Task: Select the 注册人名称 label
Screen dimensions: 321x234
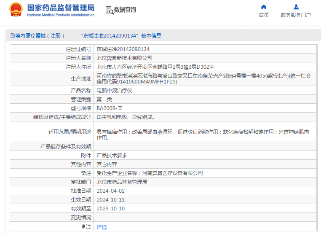Action: 78,58
